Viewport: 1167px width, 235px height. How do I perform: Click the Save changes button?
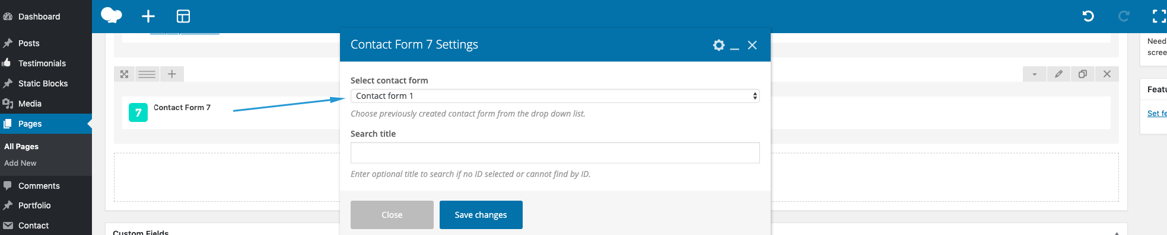[481, 215]
